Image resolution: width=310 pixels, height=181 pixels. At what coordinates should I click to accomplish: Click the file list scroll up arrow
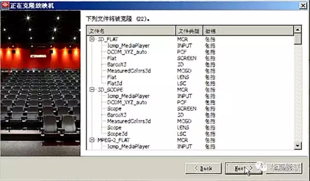pyautogui.click(x=297, y=30)
